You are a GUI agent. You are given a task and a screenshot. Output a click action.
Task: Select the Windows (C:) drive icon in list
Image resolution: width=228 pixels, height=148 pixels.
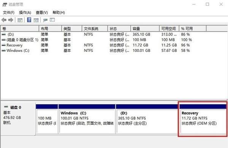(4, 50)
